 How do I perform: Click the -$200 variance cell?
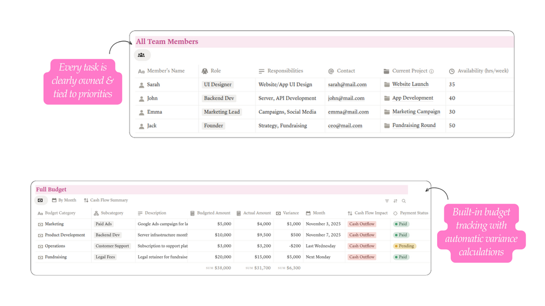point(295,246)
